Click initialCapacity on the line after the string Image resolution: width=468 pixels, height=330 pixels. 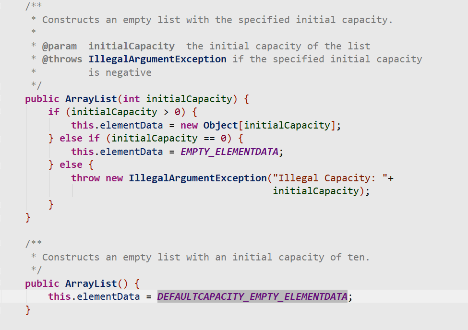[x=315, y=191]
